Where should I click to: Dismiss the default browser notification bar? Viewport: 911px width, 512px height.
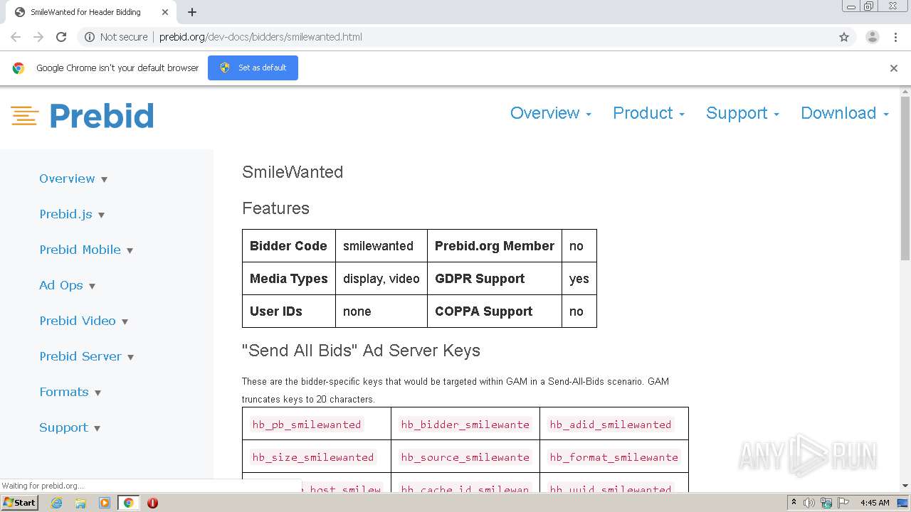click(x=894, y=68)
